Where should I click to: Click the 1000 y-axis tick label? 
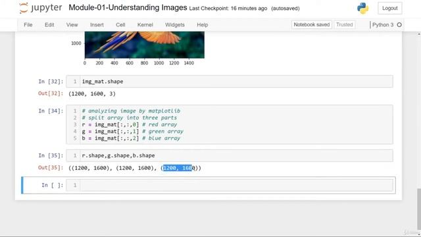pyautogui.click(x=76, y=43)
